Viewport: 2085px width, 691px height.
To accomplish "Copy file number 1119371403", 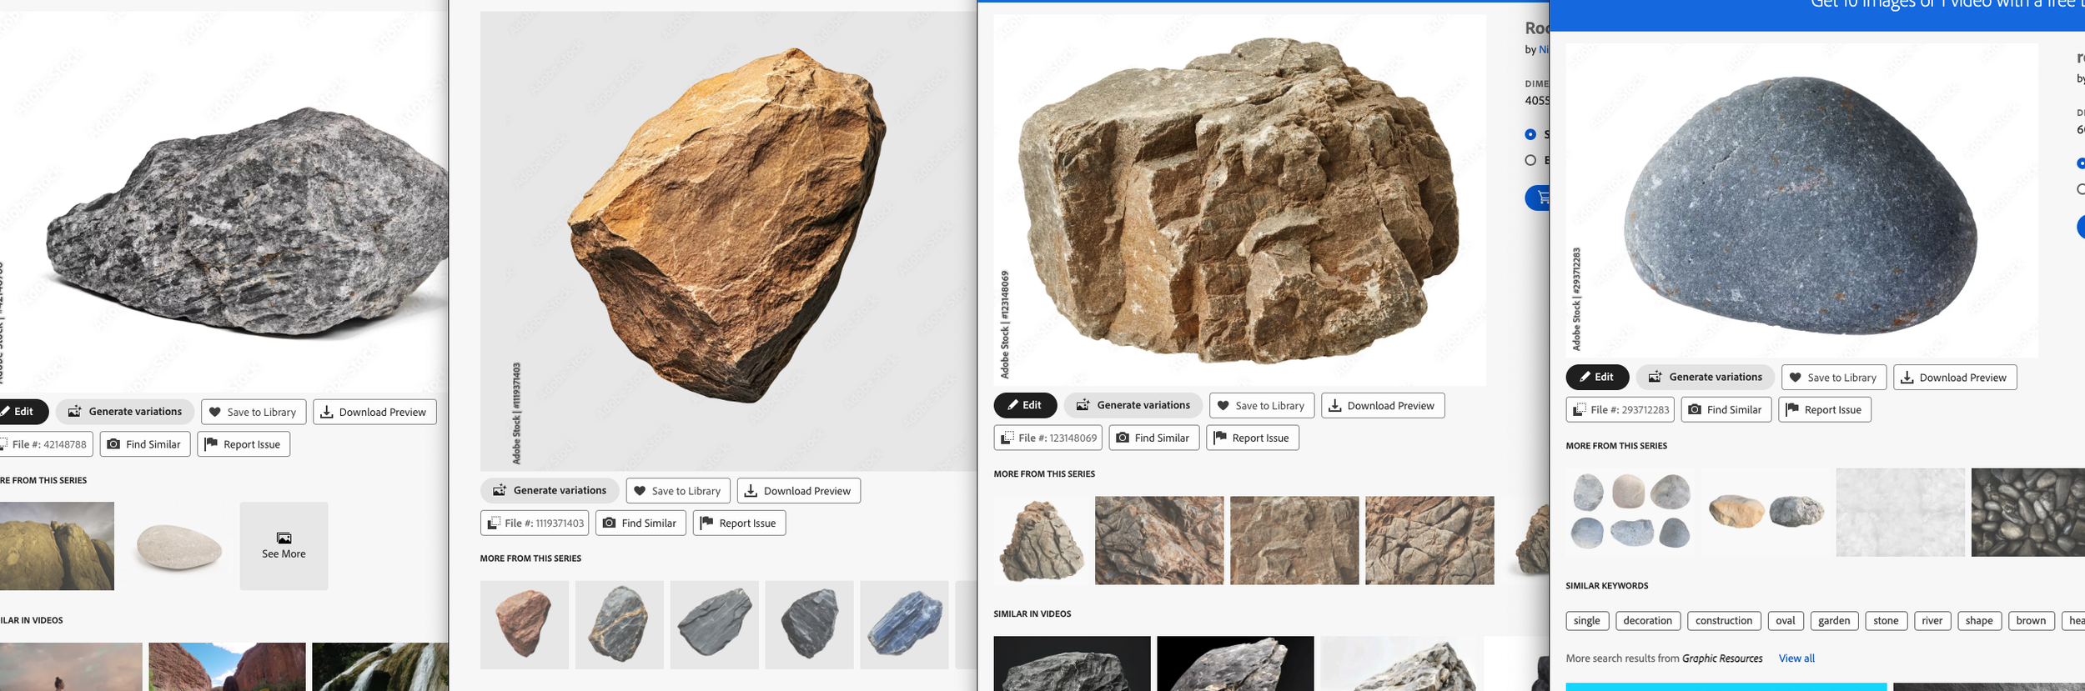I will 535,523.
